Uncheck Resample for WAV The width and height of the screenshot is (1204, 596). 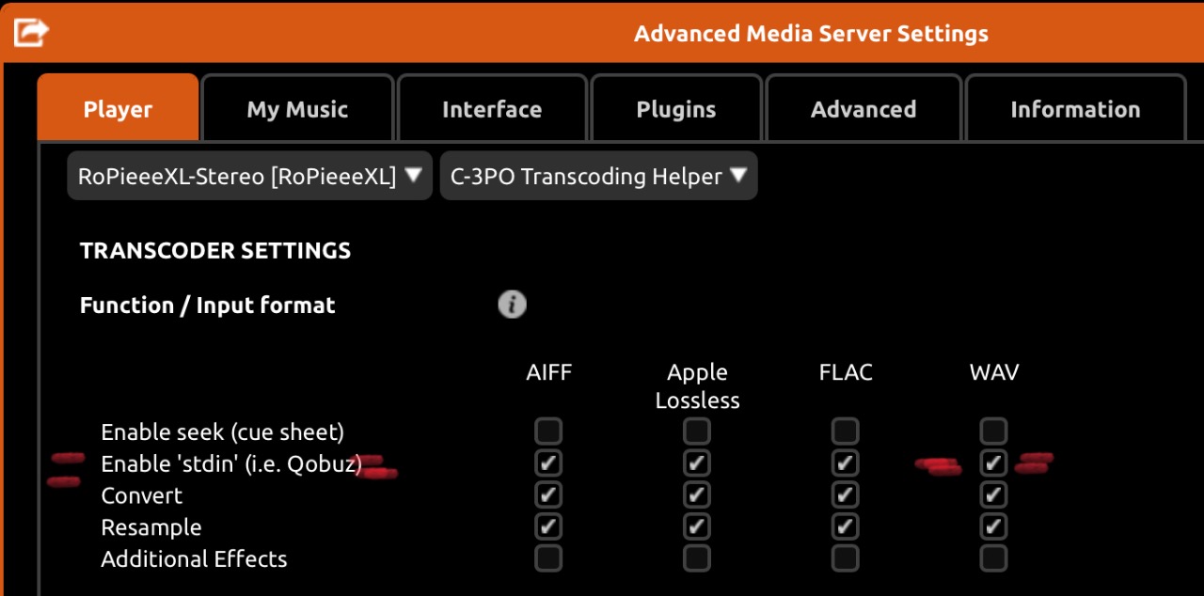993,525
